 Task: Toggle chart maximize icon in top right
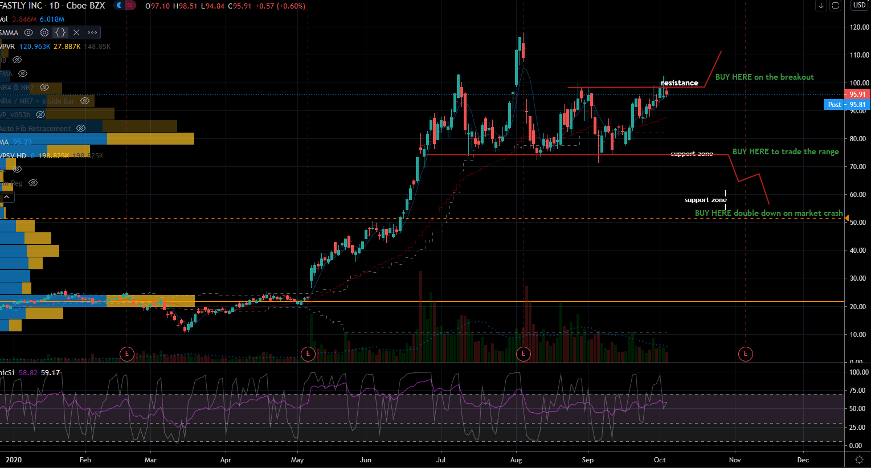[x=836, y=6]
